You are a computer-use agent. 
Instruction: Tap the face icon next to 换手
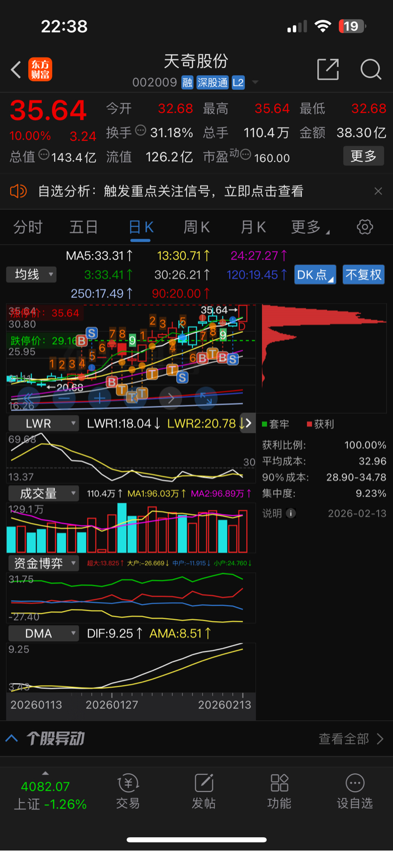click(141, 131)
